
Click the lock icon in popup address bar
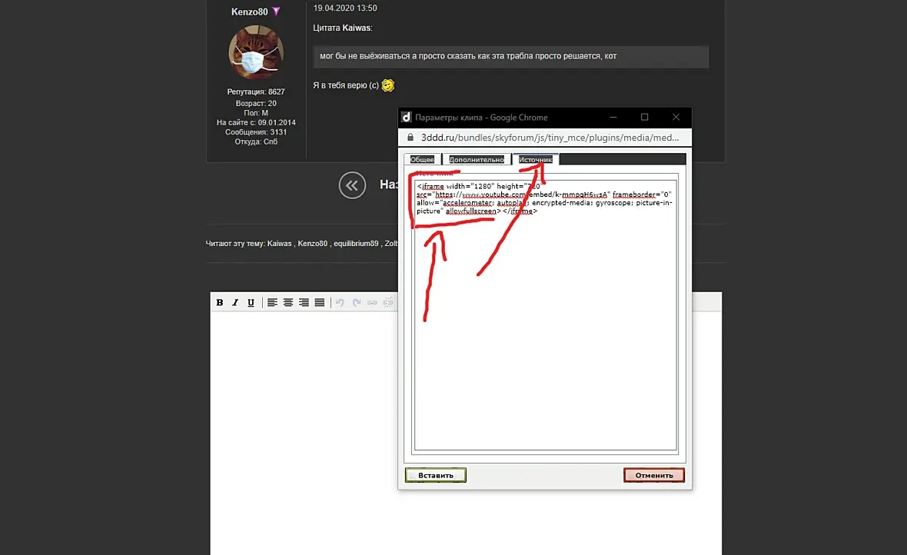coord(410,137)
